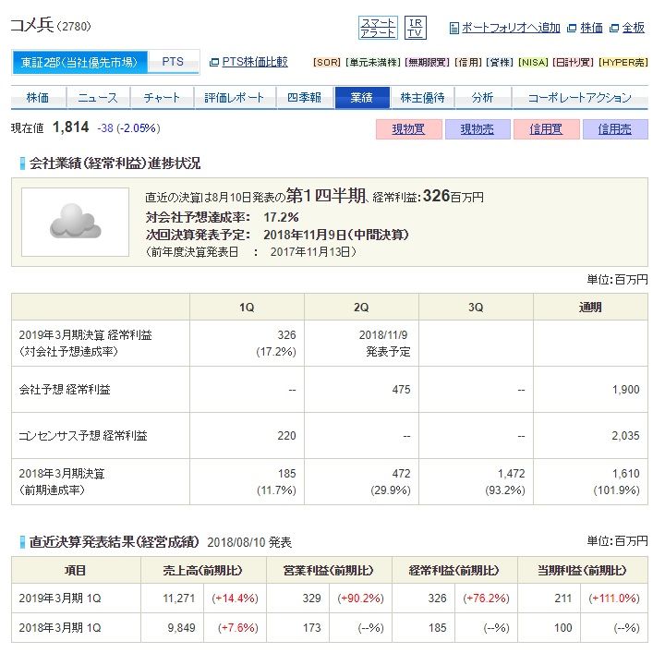Open the コーポレートアクション tab

coord(579,98)
